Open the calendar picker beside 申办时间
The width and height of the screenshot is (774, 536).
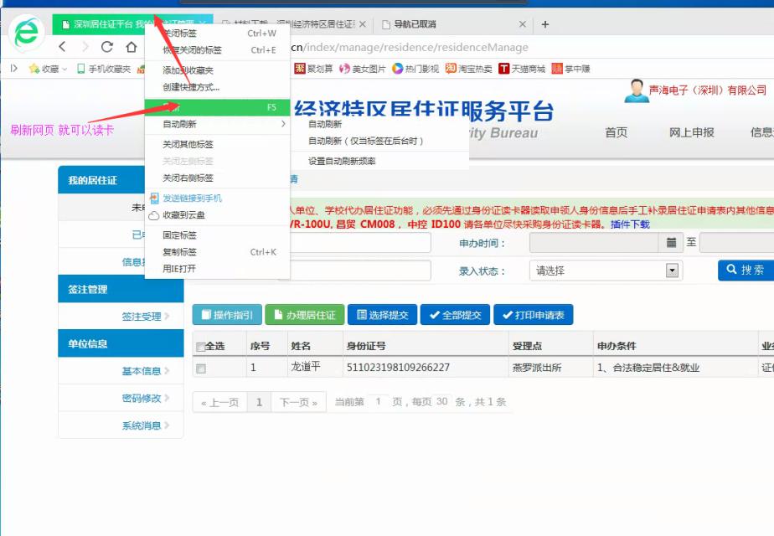point(671,243)
